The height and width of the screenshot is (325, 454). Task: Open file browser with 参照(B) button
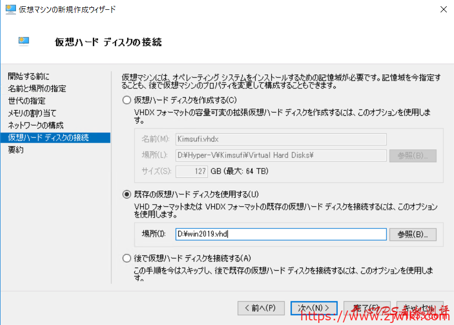pyautogui.click(x=413, y=234)
